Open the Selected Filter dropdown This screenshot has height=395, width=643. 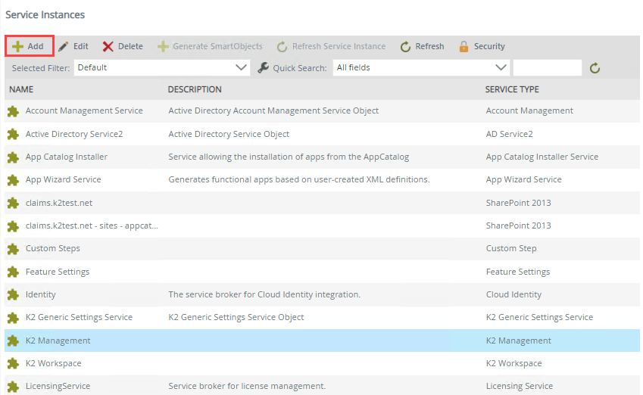162,67
